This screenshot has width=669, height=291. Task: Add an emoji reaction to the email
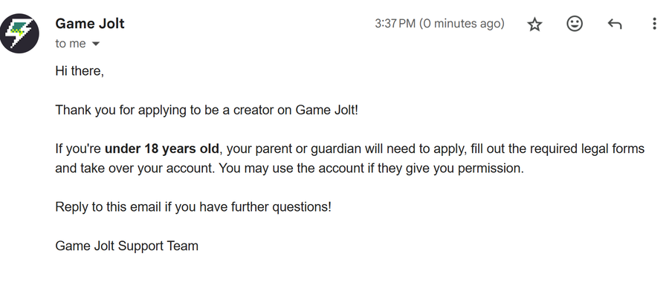[575, 24]
